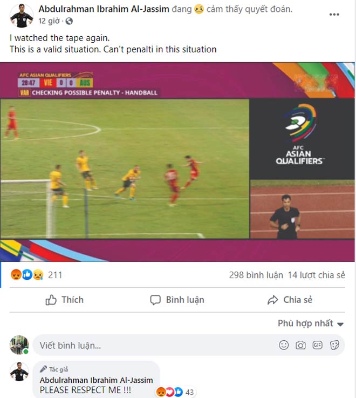View reactions on PLEASE RESPECT ME comment
The width and height of the screenshot is (356, 398).
click(x=175, y=392)
